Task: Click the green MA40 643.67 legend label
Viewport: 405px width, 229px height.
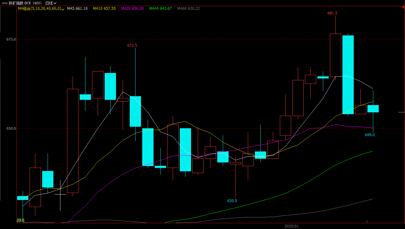Action: [x=160, y=9]
